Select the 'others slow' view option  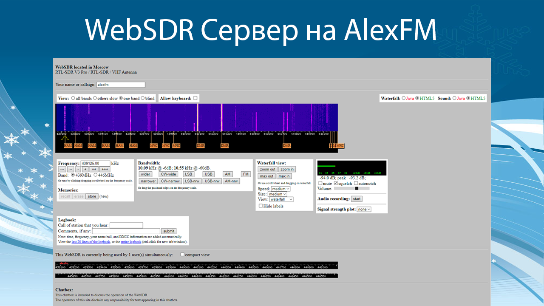coord(95,98)
